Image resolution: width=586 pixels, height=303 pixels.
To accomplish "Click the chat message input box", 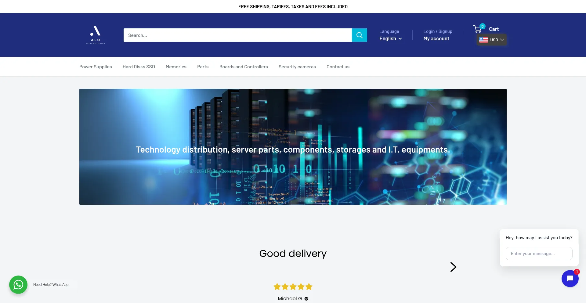I will (x=539, y=254).
